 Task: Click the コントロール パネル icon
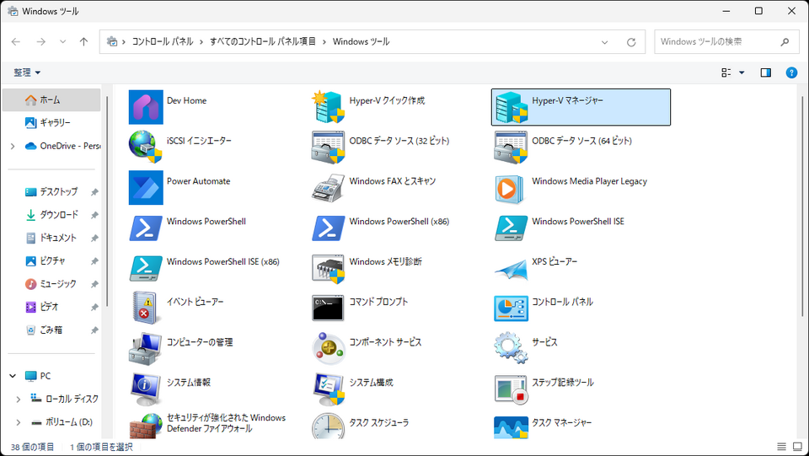pos(511,308)
